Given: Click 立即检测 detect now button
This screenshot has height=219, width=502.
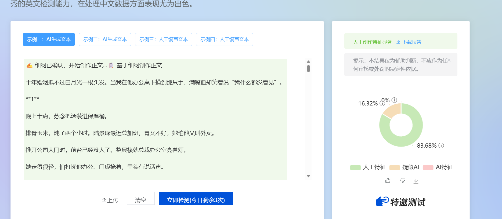Looking at the screenshot, I should 196,199.
